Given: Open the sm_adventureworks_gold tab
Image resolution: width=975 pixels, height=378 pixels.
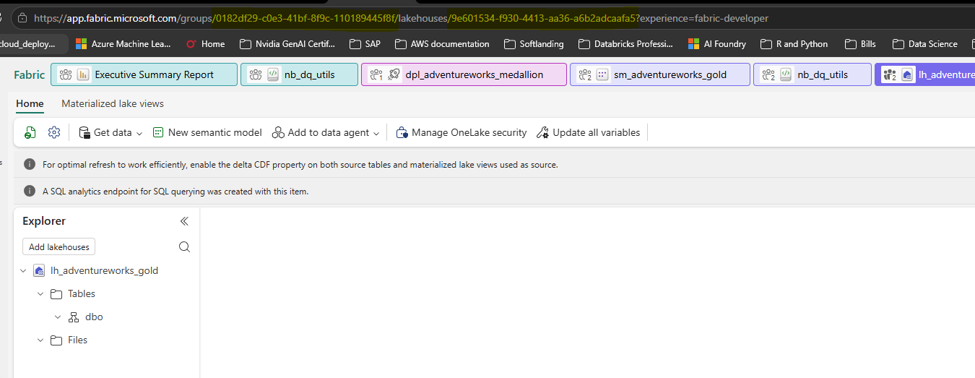Looking at the screenshot, I should (660, 74).
